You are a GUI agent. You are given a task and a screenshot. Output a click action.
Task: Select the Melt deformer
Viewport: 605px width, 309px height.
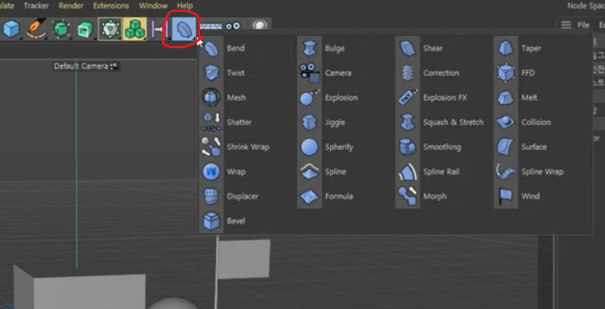pyautogui.click(x=517, y=98)
